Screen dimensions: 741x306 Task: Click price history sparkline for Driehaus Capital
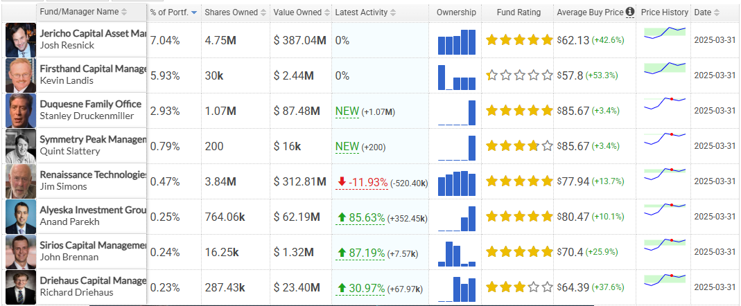coord(665,280)
